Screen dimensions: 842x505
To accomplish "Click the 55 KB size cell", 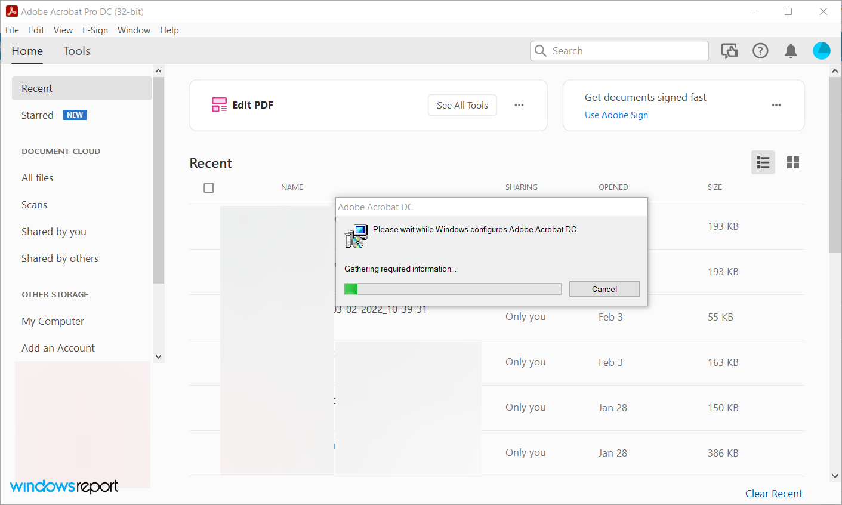I will (721, 317).
